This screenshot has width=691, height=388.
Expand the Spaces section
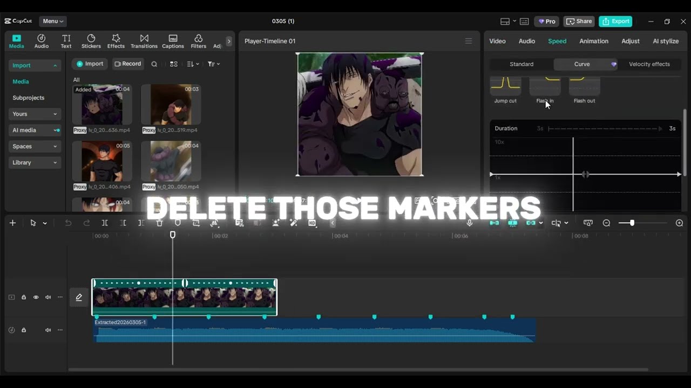[x=35, y=146]
